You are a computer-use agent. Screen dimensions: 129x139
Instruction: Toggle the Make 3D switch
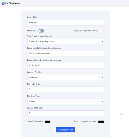click(41, 31)
